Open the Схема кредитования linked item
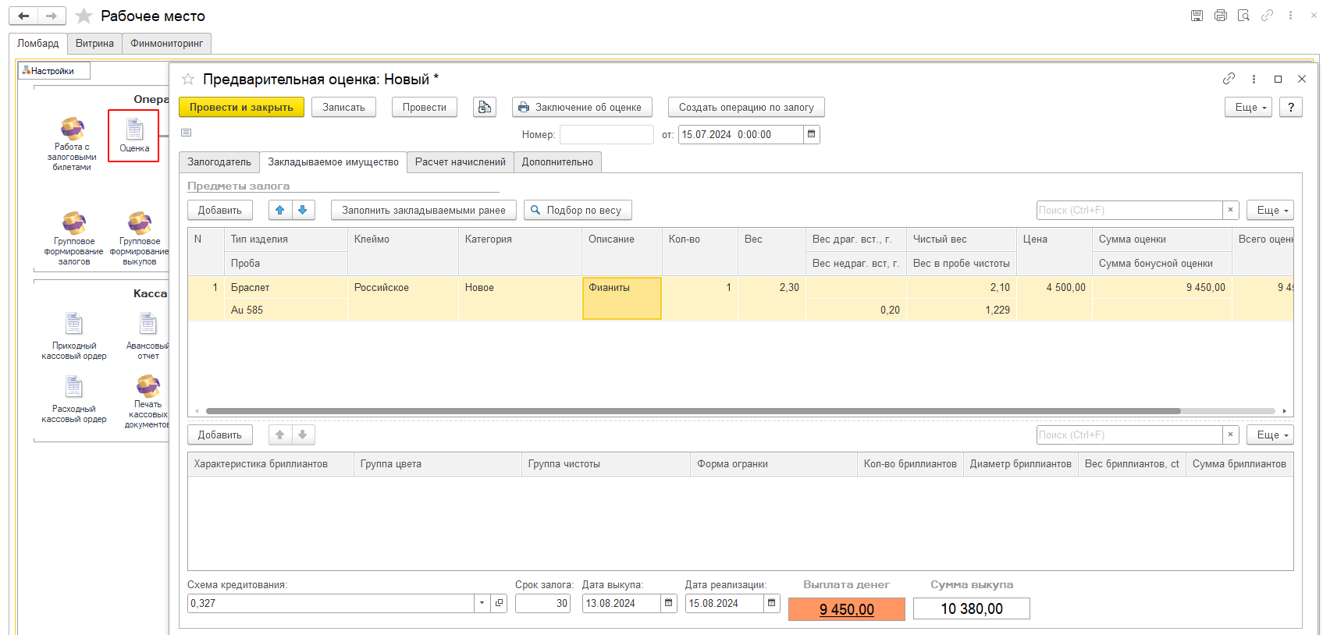This screenshot has width=1323, height=635. tap(500, 603)
